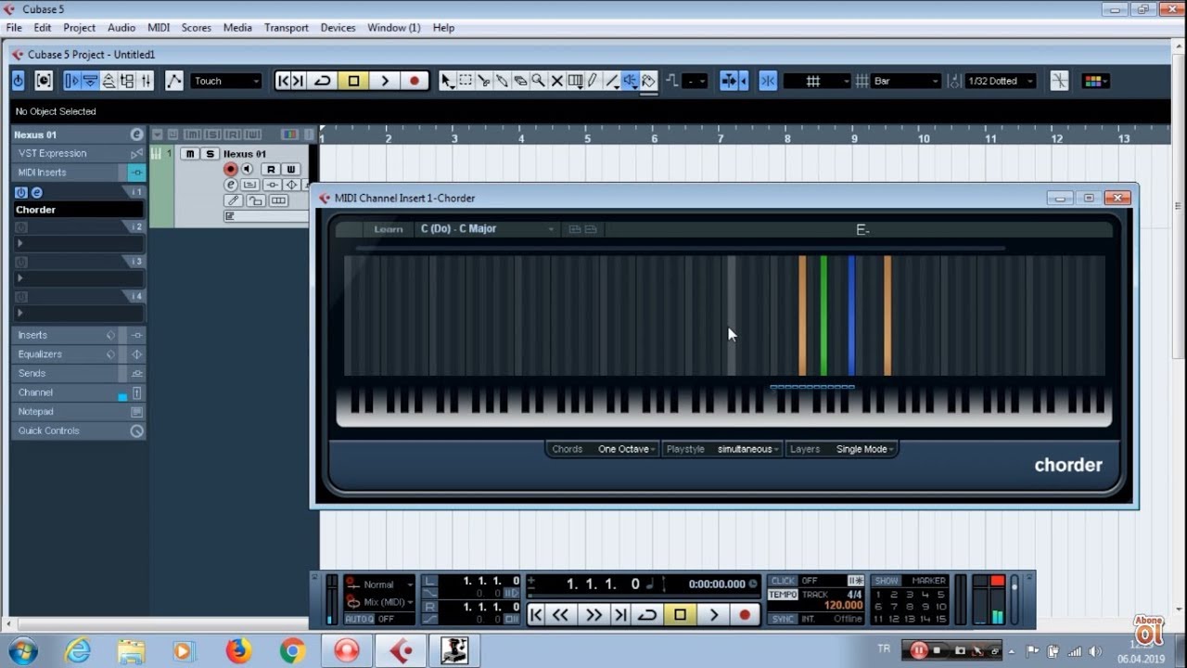Click the blue chord note strip
Image resolution: width=1187 pixels, height=668 pixels.
[851, 315]
